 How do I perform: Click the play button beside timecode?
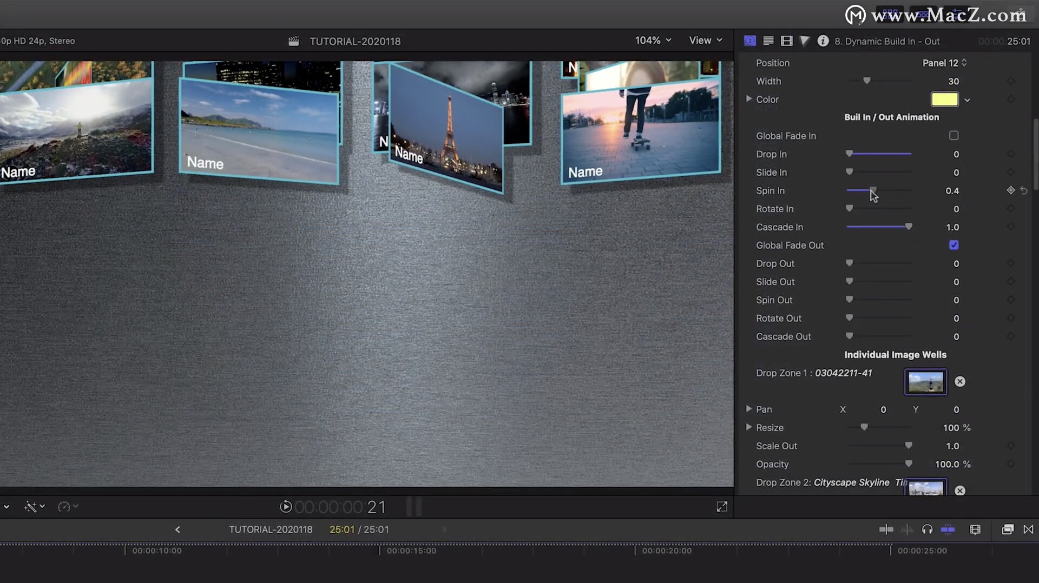click(x=286, y=507)
